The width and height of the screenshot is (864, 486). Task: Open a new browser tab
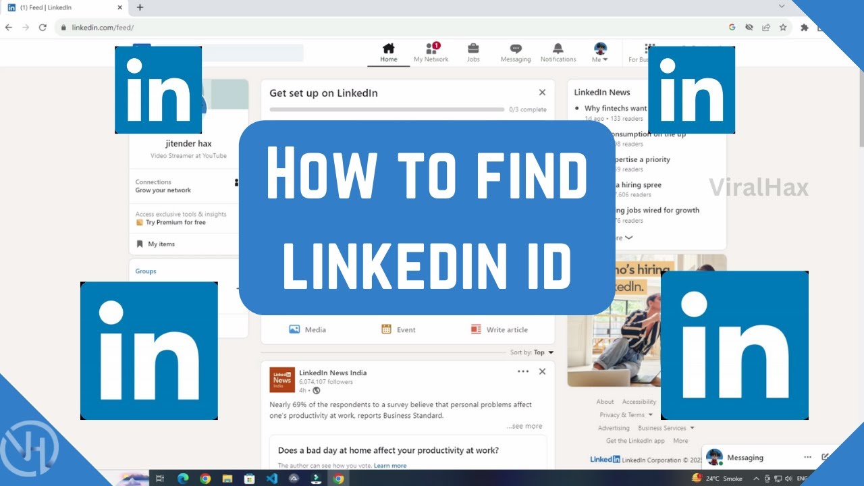click(x=140, y=7)
